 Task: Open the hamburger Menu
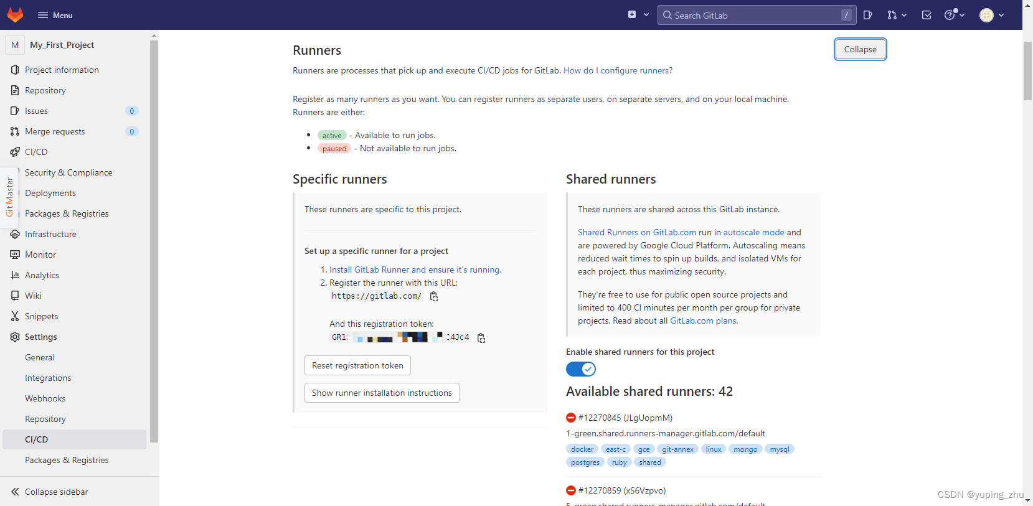(55, 15)
